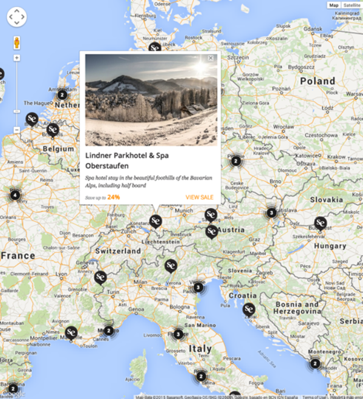Click the map pan control's right arrow
Viewport: 363px width, 399px height.
(x=22, y=17)
